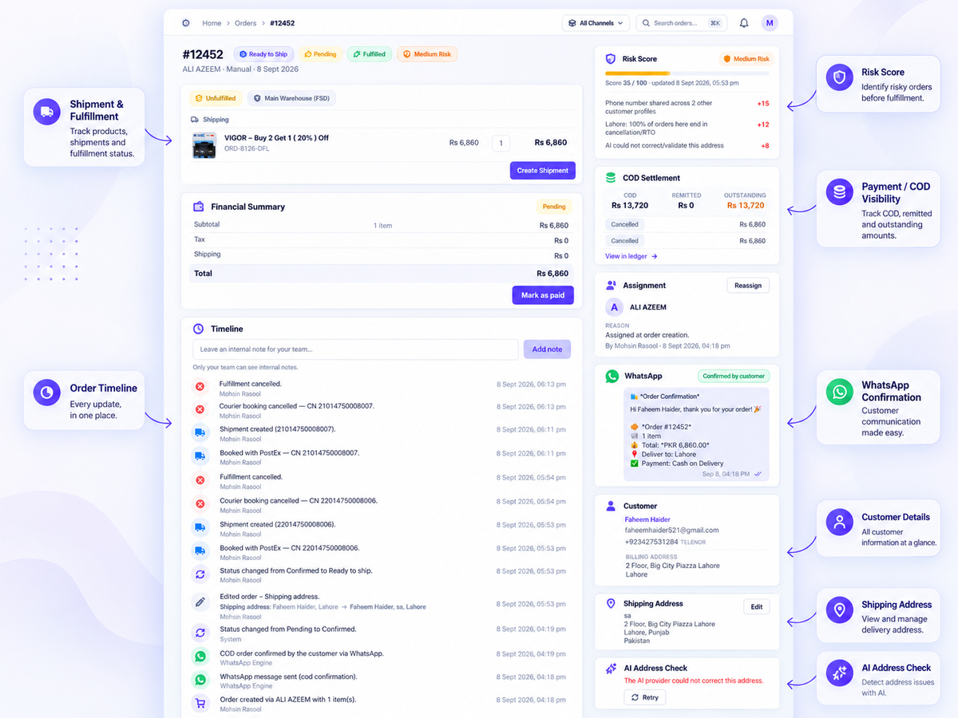Click refresh icon for Status changed to Ready to ship
This screenshot has height=718, width=958.
tap(200, 574)
